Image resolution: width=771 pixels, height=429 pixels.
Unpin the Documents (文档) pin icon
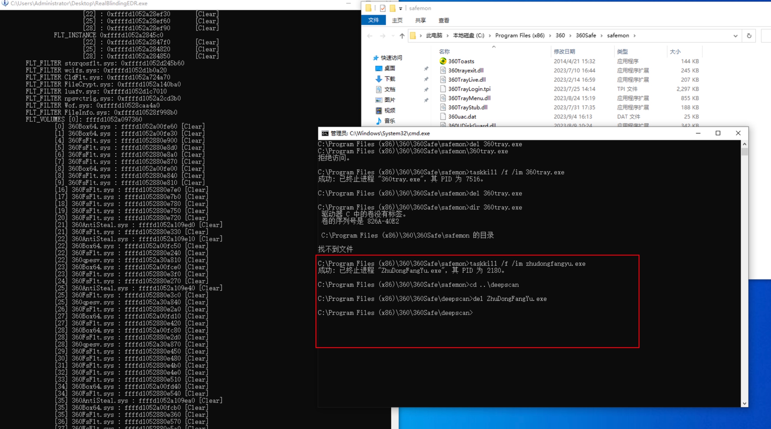click(426, 89)
